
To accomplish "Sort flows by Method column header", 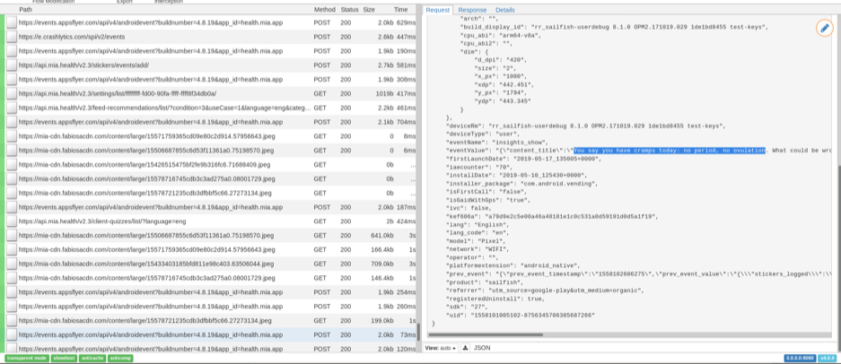I will (x=324, y=10).
